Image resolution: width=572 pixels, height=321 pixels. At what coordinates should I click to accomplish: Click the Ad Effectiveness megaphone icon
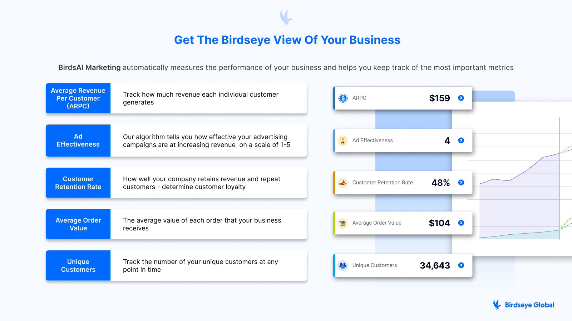tap(342, 141)
